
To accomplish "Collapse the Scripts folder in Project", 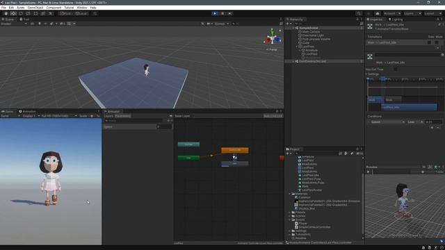I will coord(290,219).
